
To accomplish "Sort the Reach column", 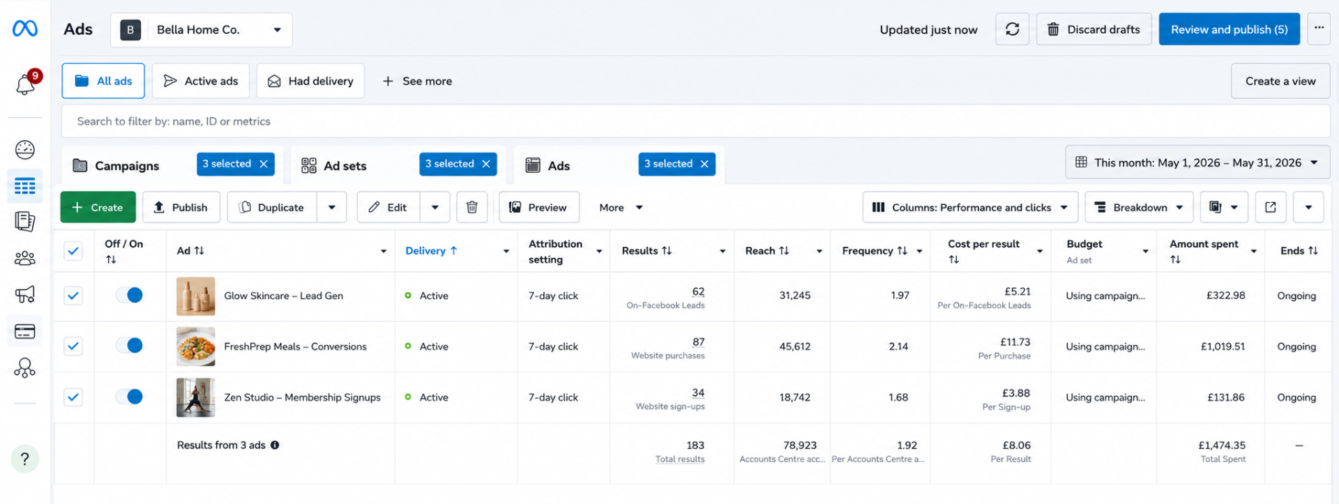I will [x=784, y=251].
